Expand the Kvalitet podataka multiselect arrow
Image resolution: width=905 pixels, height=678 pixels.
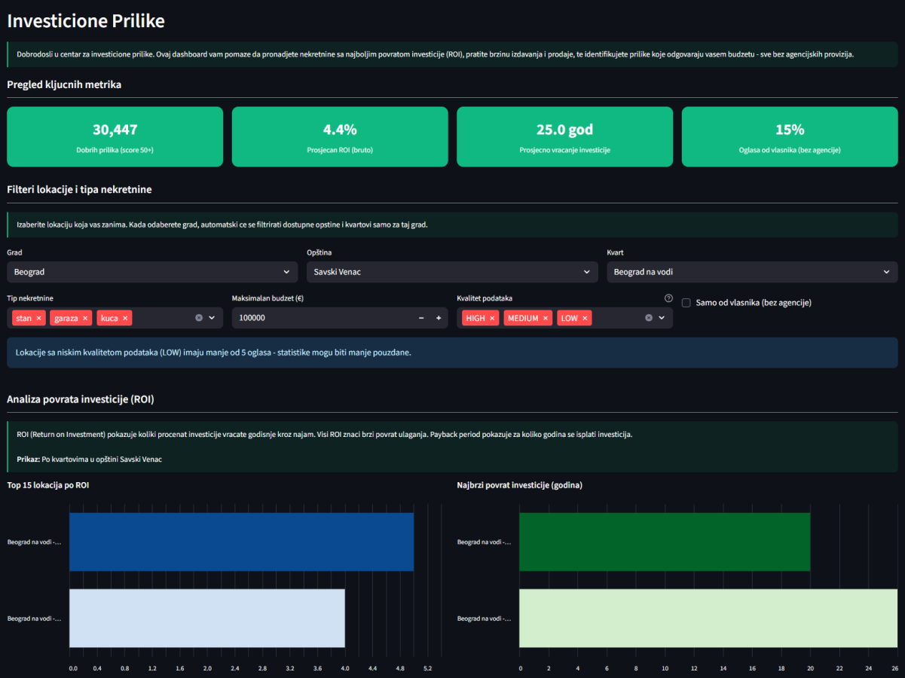click(x=662, y=318)
